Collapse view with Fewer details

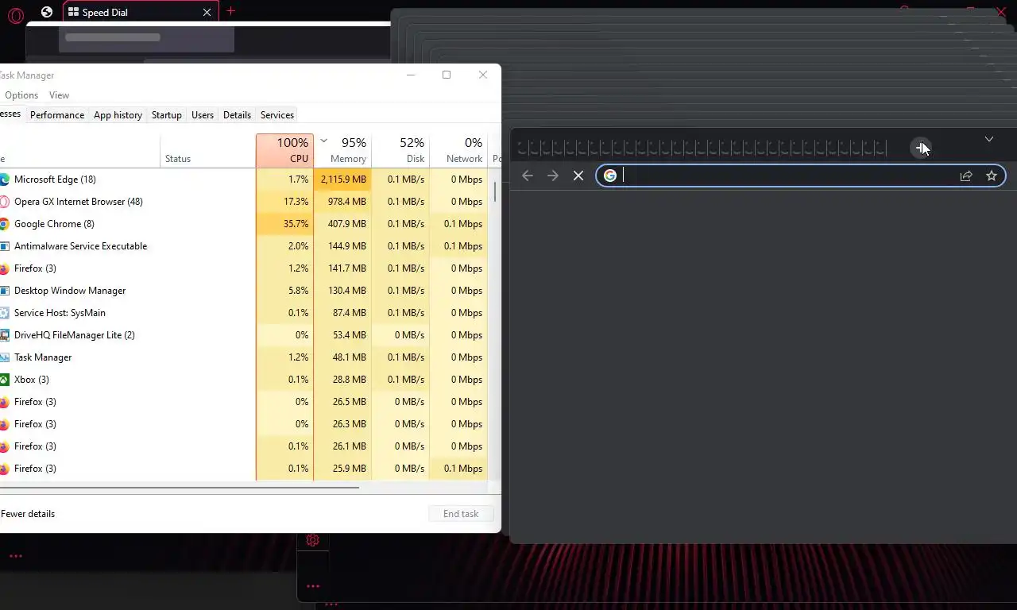pos(28,514)
